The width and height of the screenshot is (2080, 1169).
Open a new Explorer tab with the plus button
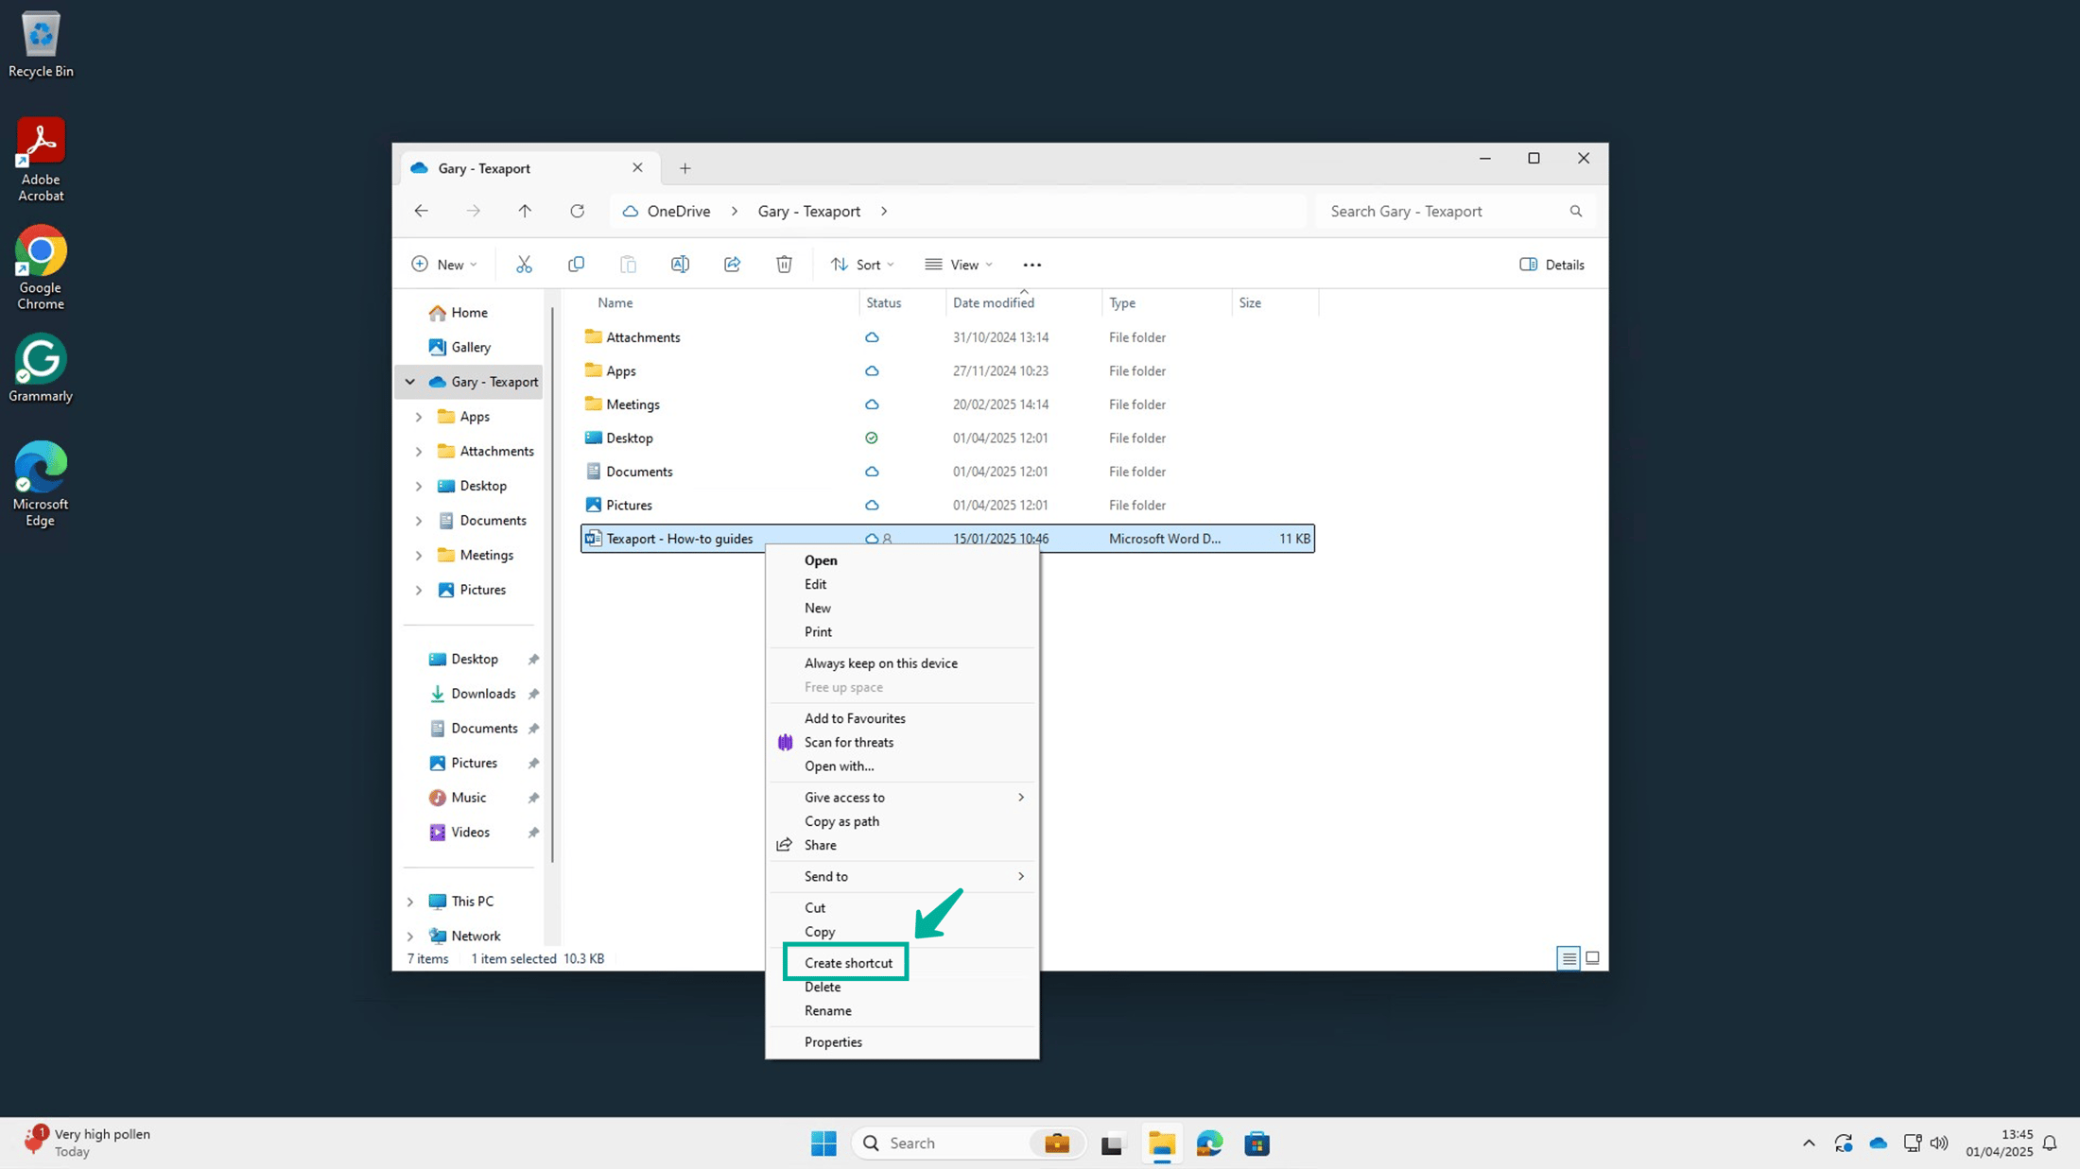(685, 167)
